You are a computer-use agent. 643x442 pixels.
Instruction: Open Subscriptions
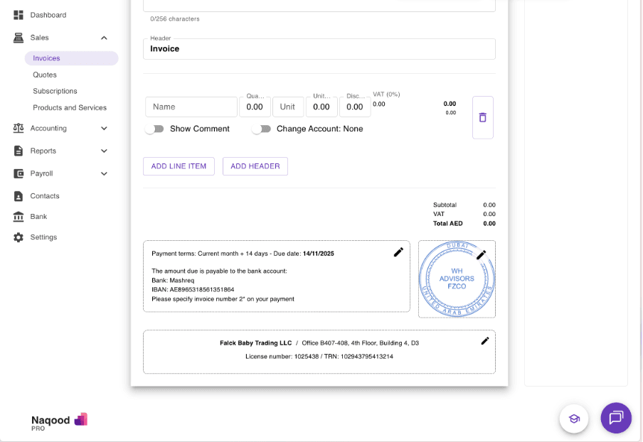pyautogui.click(x=55, y=91)
